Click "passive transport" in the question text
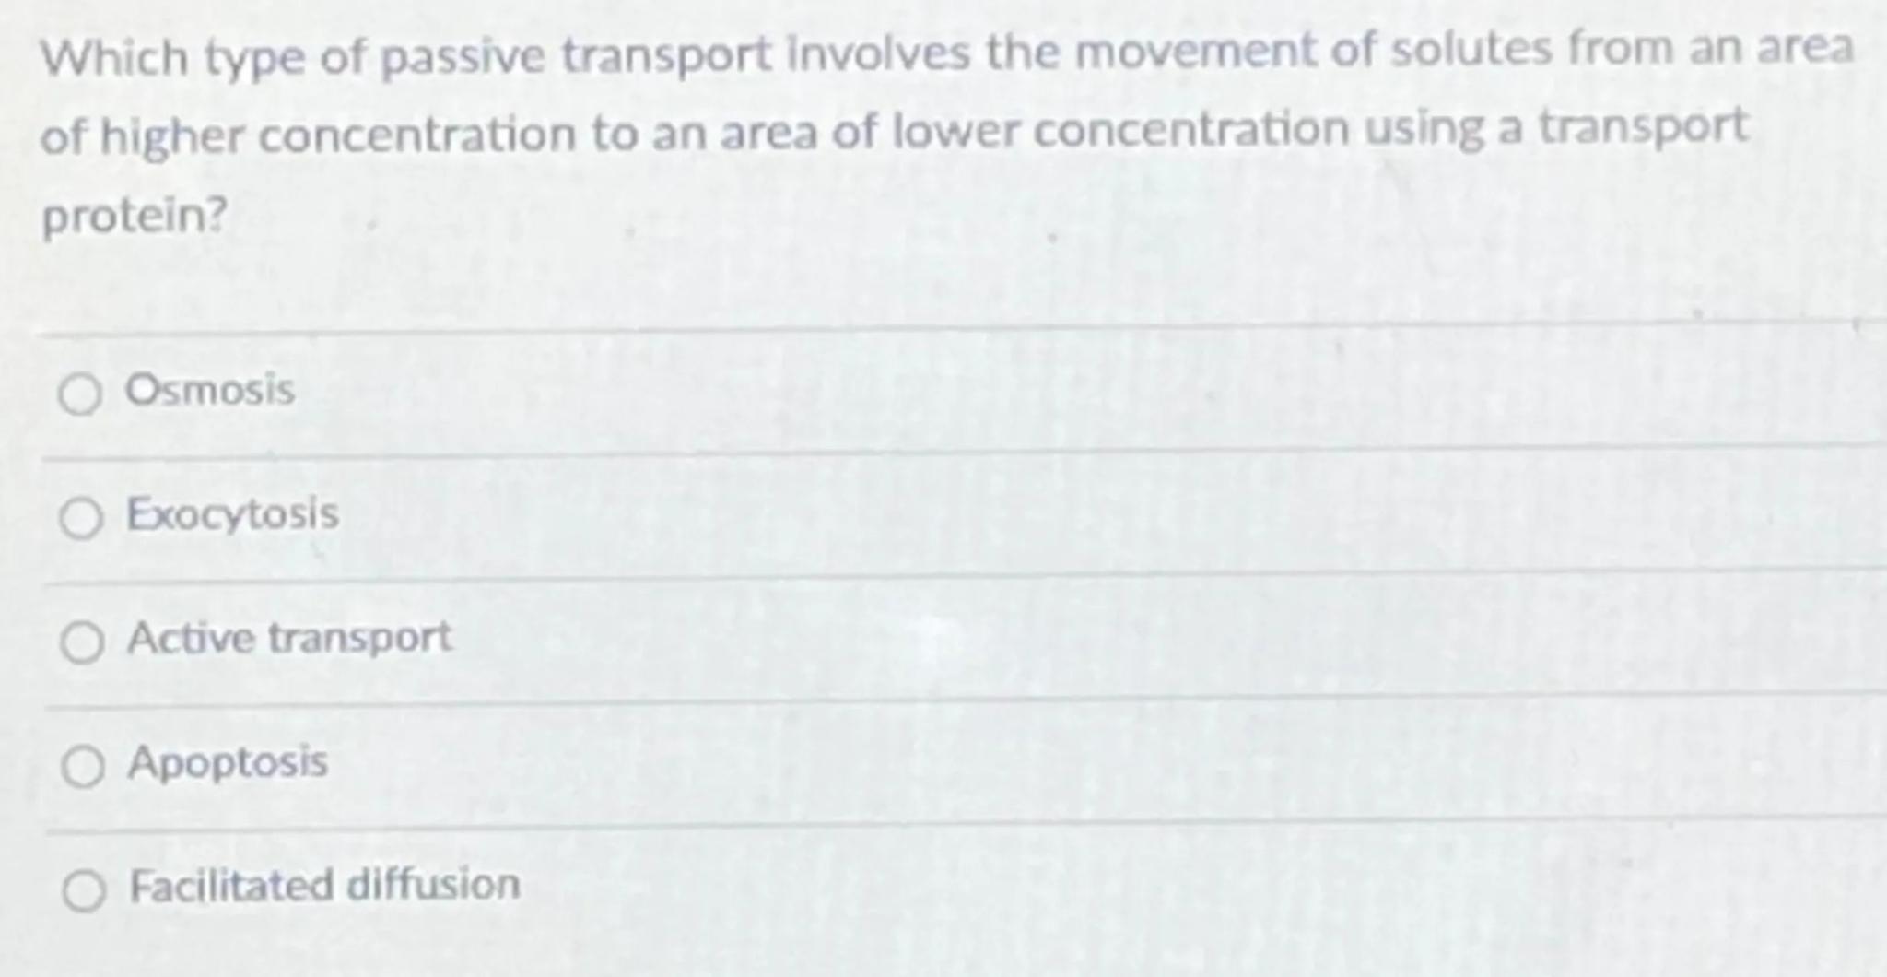 tap(576, 55)
